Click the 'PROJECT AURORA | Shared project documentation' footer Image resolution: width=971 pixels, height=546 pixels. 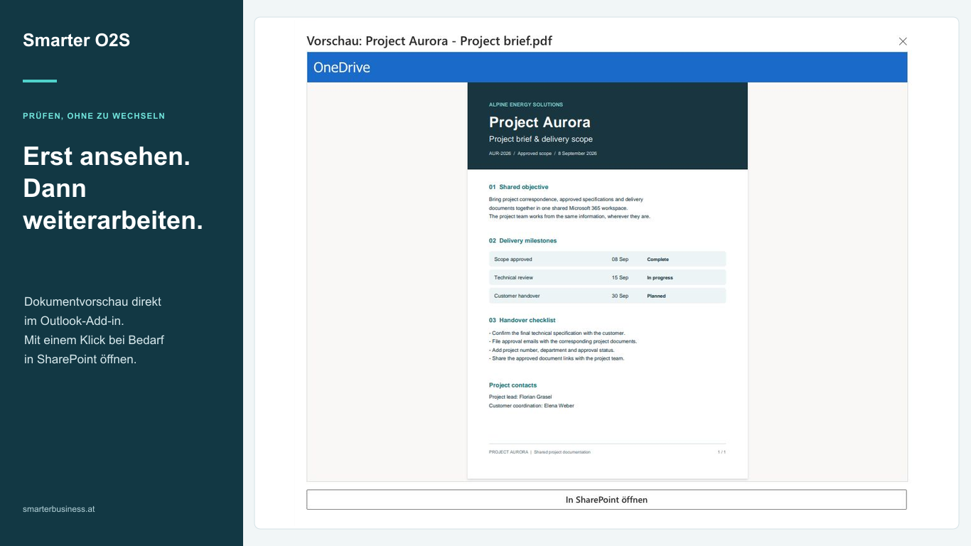pos(540,452)
